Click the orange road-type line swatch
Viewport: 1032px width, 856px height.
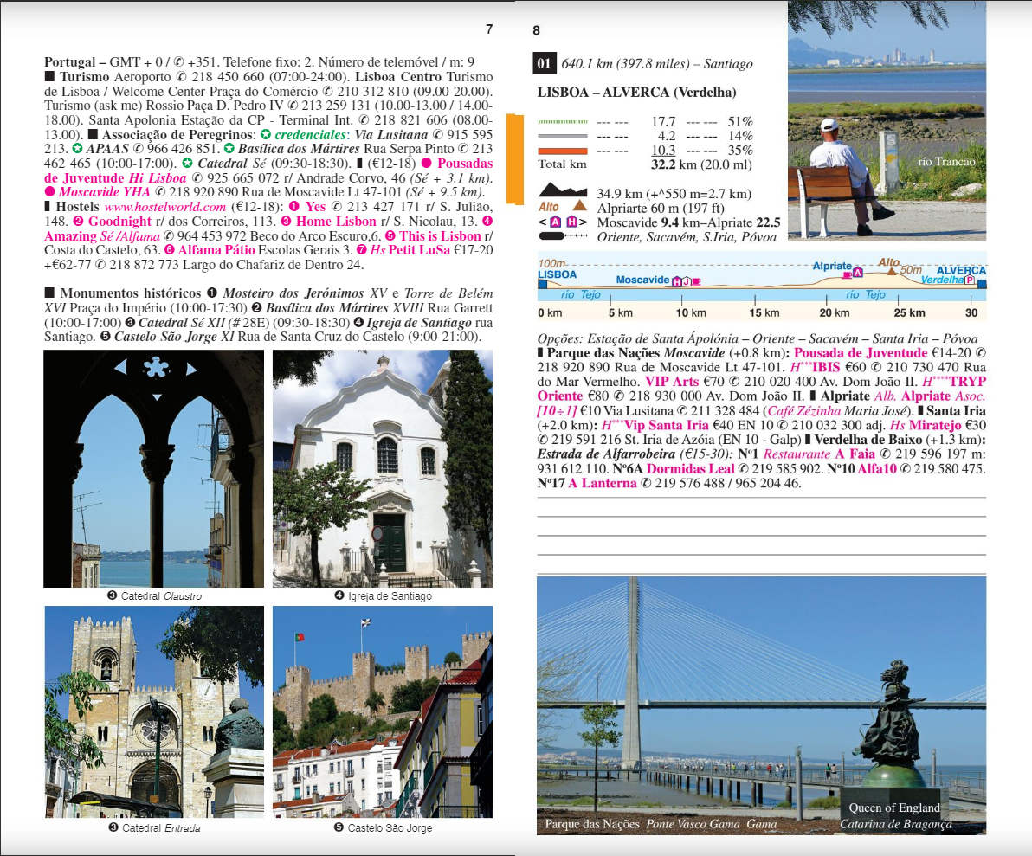pos(562,151)
